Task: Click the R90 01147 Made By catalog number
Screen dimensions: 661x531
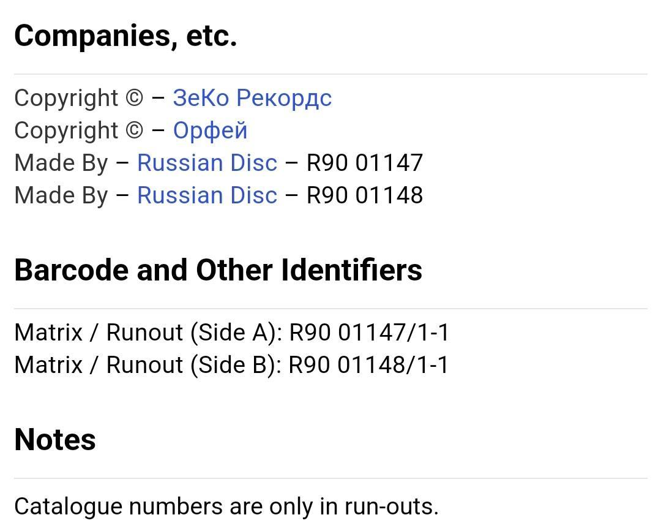Action: pyautogui.click(x=365, y=163)
